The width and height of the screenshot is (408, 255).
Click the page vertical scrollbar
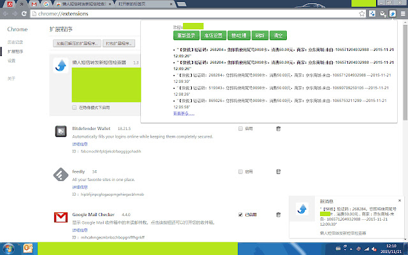[405, 73]
